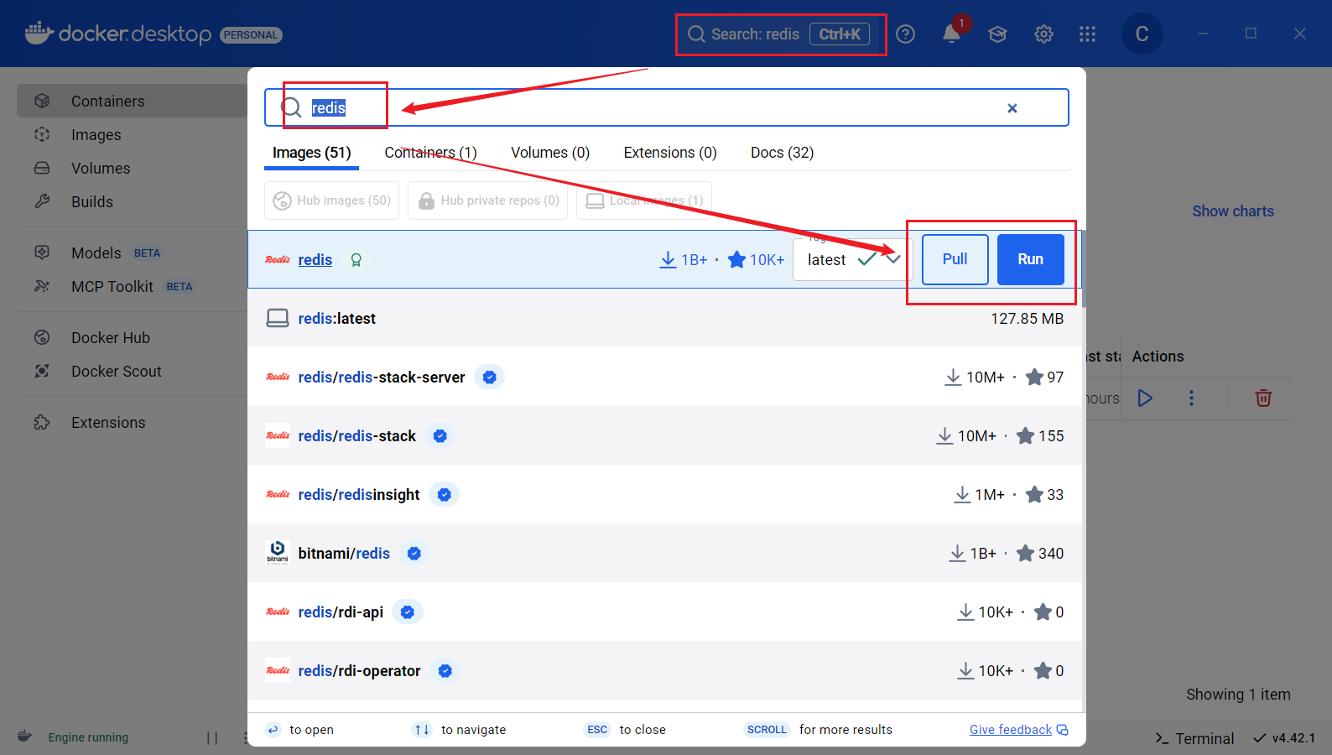The height and width of the screenshot is (755, 1332).
Task: Run the redis image
Action: pyautogui.click(x=1030, y=259)
